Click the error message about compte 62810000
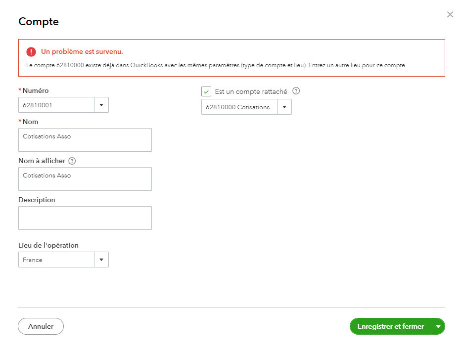This screenshot has width=464, height=351. pos(216,65)
